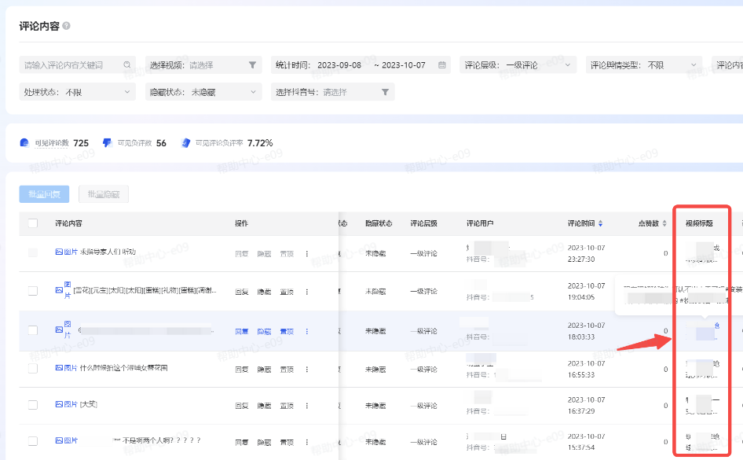Viewport: 743px width, 460px height.
Task: Click 回复 for the [大笑] comment
Action: point(242,406)
